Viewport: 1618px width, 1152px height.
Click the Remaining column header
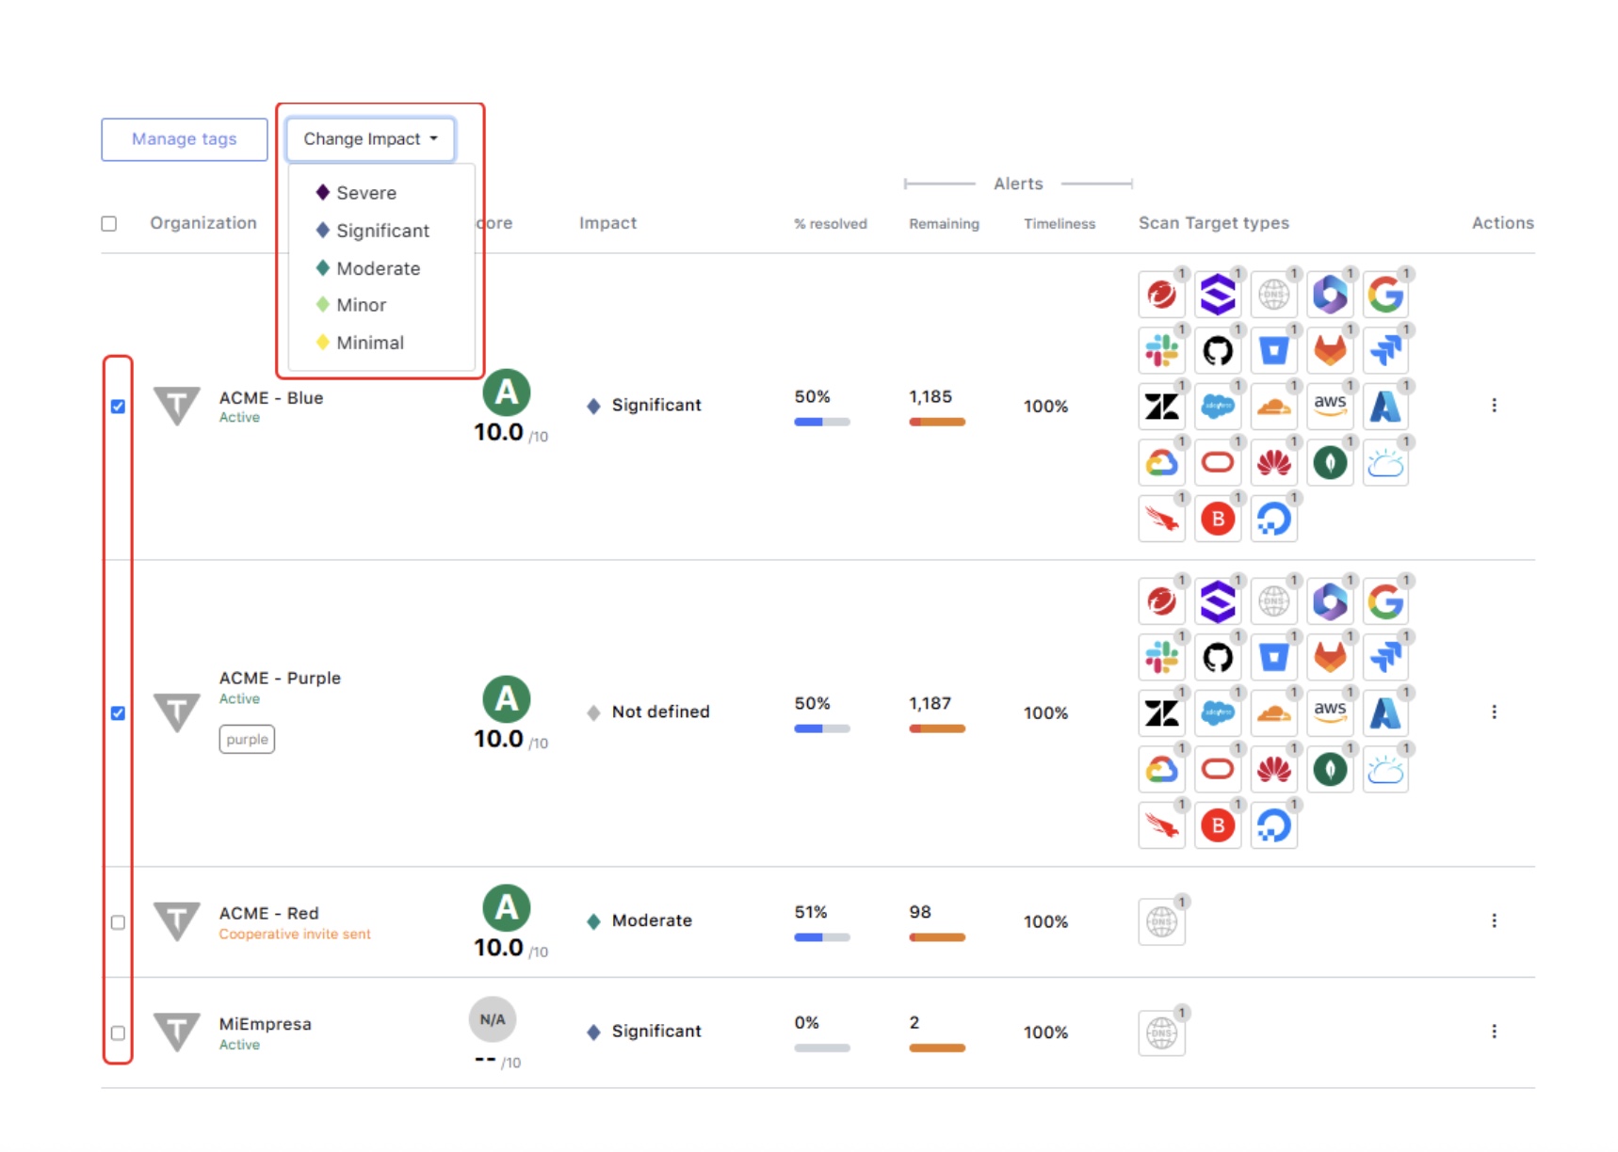pos(944,224)
